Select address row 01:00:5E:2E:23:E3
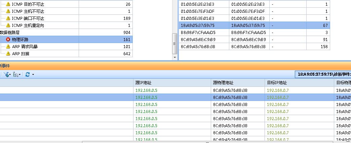351x143 pixels. [x=254, y=4]
